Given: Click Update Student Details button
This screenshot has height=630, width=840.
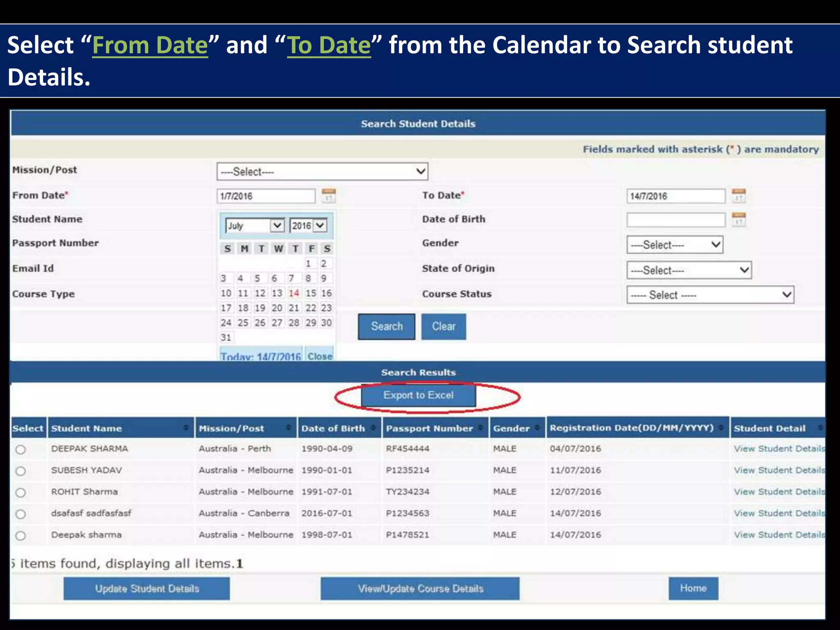Looking at the screenshot, I should [x=147, y=589].
